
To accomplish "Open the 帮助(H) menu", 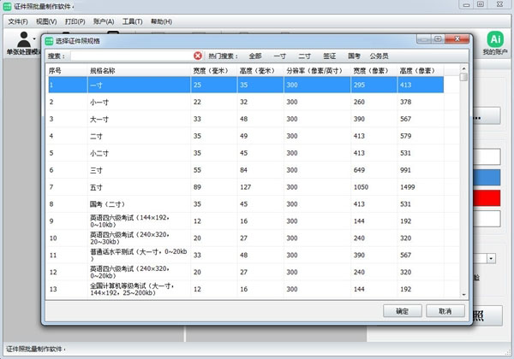I will 161,21.
